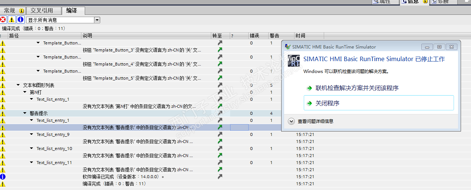Click gray go-to arrow for Text_list_entry_9
The image size is (471, 190).
[220, 134]
